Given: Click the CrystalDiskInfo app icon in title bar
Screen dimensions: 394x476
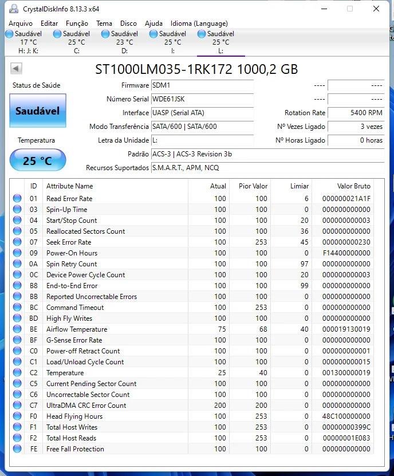Looking at the screenshot, I should pos(14,9).
